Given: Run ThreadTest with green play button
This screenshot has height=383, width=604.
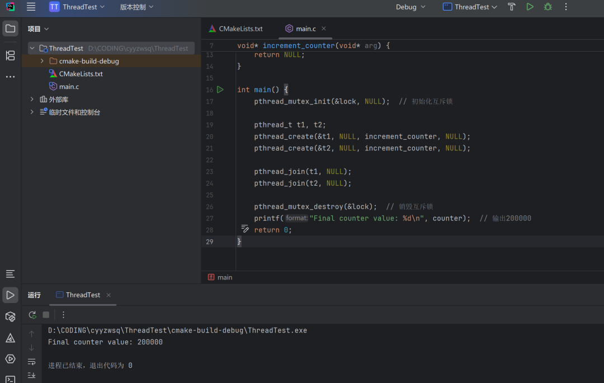Looking at the screenshot, I should click(530, 7).
